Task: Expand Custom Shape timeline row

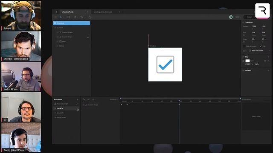Action: click(84, 105)
